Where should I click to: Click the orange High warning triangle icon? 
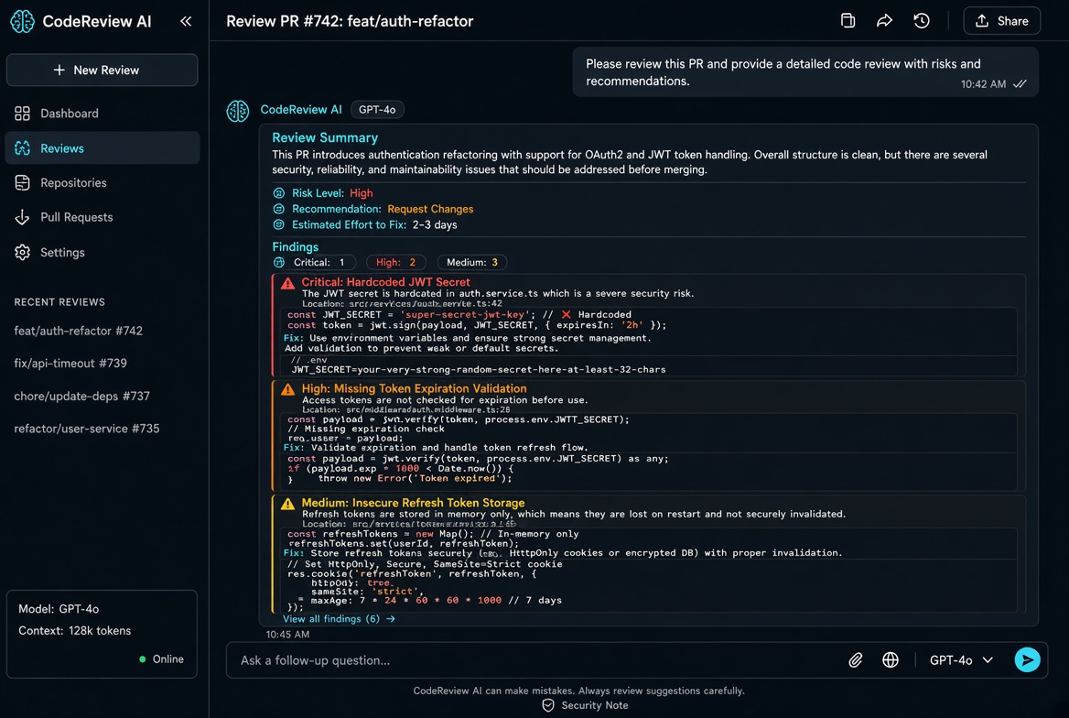287,389
